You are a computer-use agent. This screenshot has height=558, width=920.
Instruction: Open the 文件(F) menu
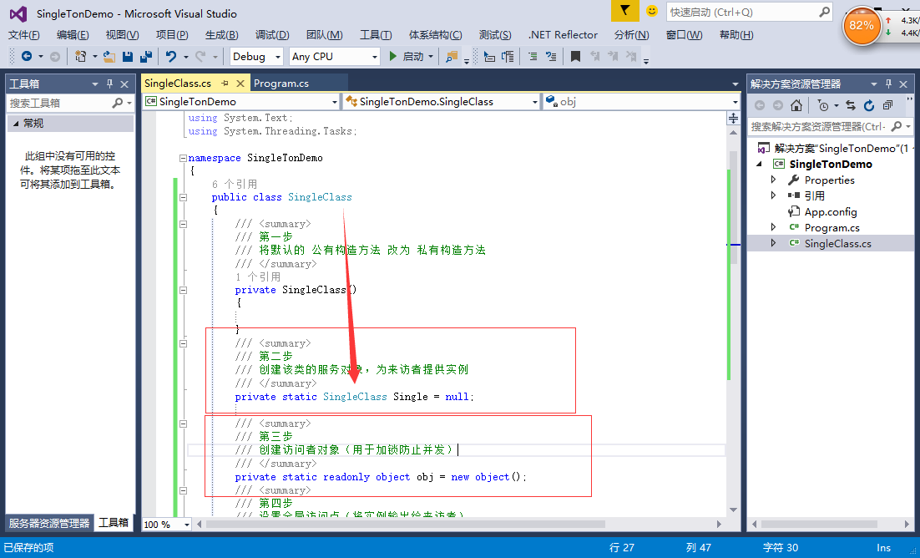pyautogui.click(x=24, y=34)
